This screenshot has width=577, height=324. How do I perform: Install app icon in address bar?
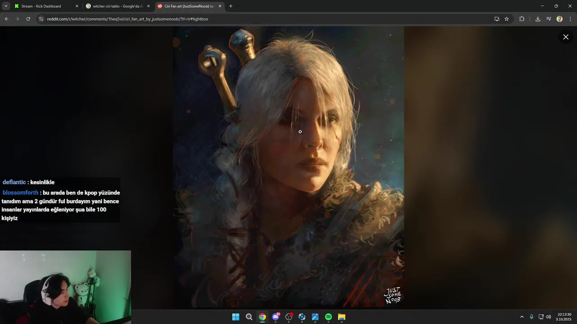pos(497,19)
